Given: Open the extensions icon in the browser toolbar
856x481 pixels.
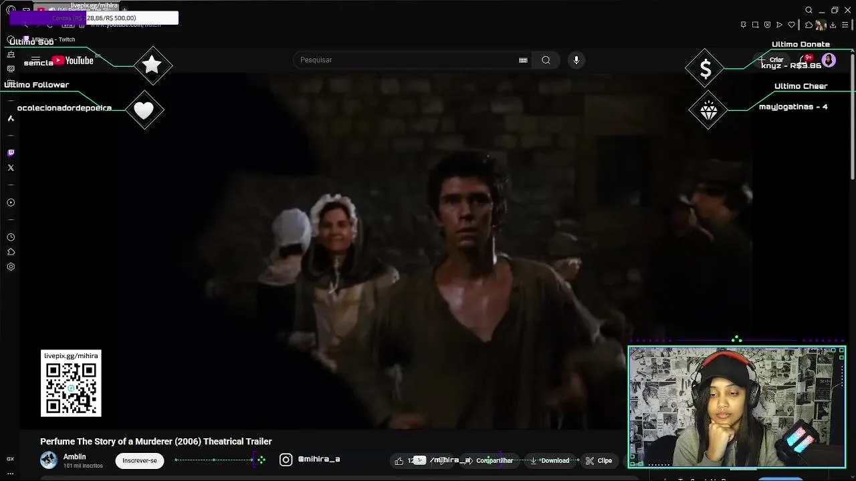Looking at the screenshot, I should (x=809, y=25).
